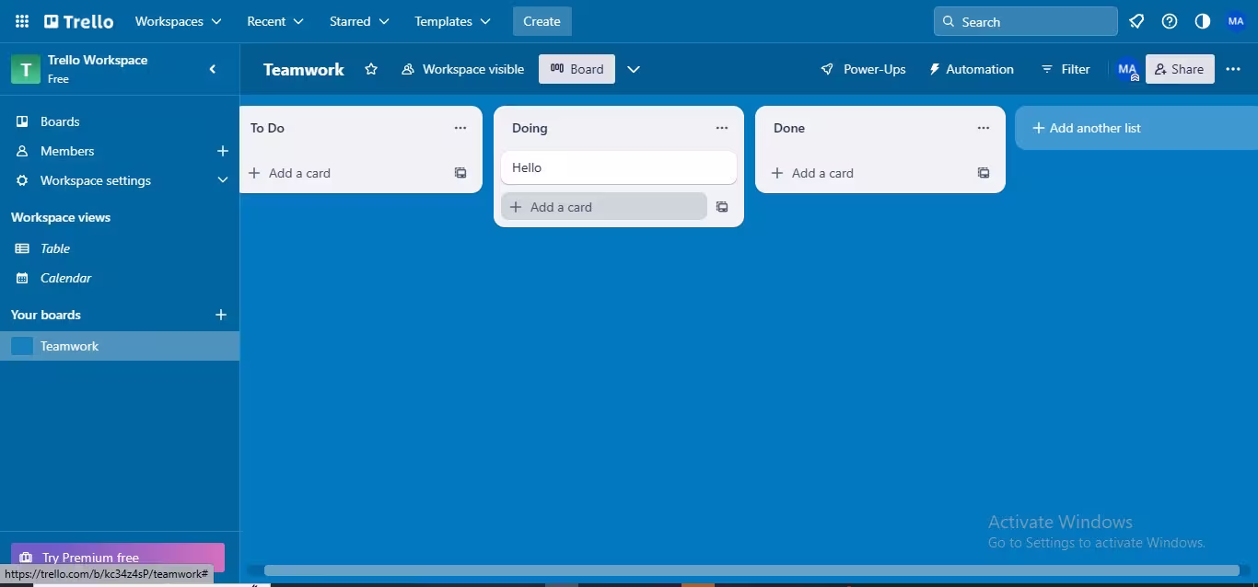Click the Create button

coord(542,21)
